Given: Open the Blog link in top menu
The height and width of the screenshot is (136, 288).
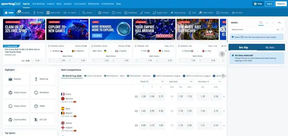Looking at the screenshot, I should 118,4.
